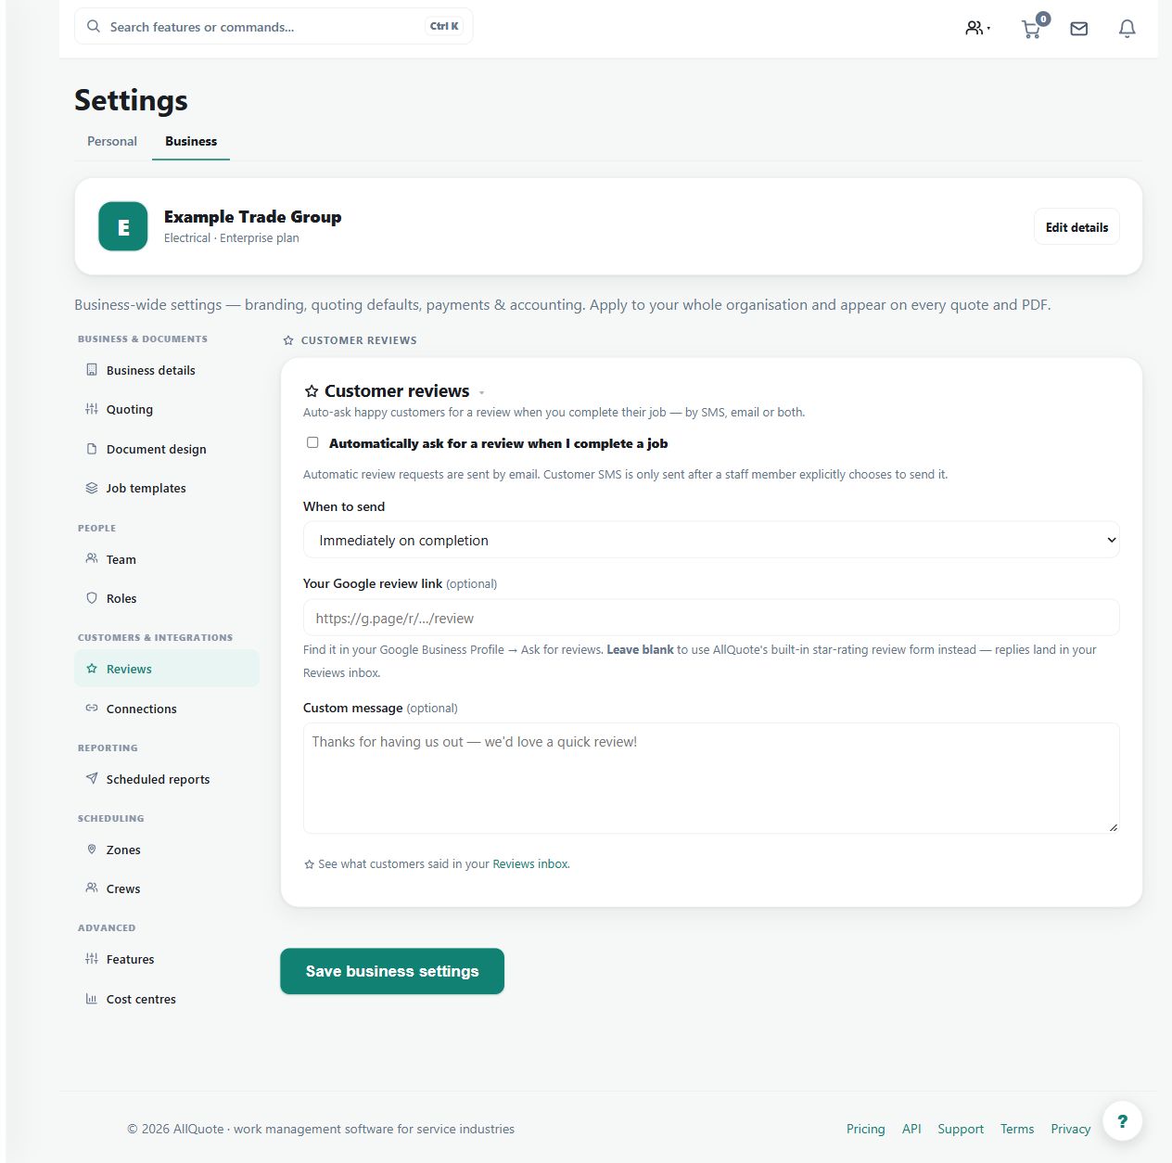Switch to the Personal tab
Viewport: 1172px width, 1163px height.
112,141
